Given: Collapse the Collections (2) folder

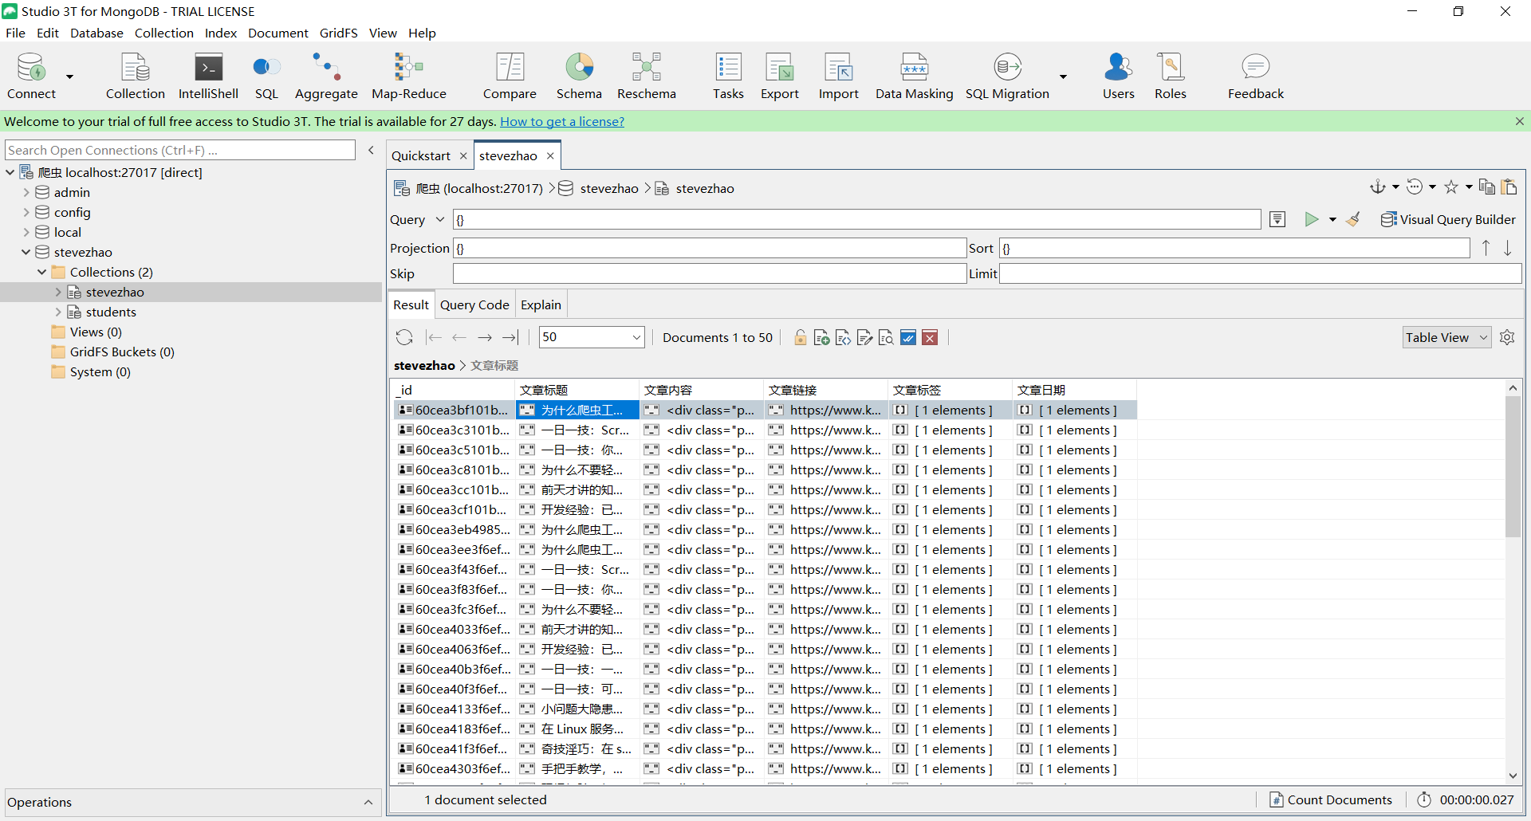Looking at the screenshot, I should coord(42,272).
